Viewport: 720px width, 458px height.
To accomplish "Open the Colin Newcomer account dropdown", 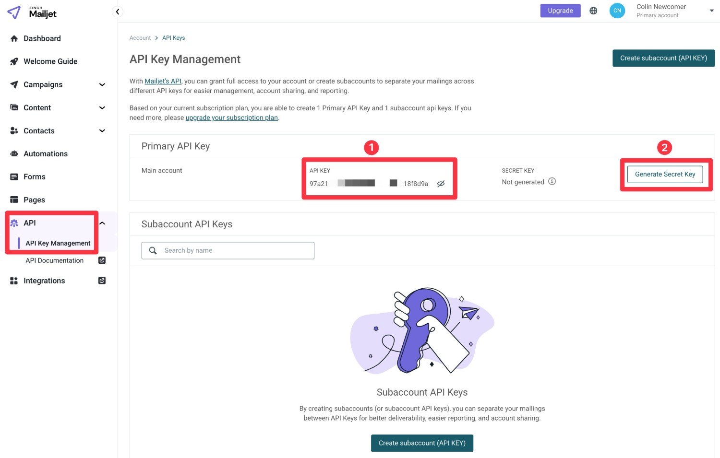I will pos(711,11).
